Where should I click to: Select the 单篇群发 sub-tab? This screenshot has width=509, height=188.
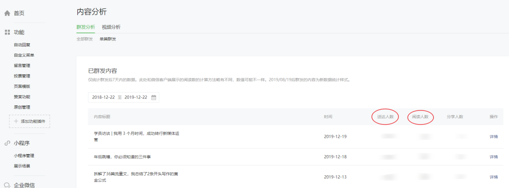[x=108, y=39]
